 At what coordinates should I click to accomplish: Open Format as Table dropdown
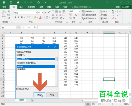(x=90, y=15)
